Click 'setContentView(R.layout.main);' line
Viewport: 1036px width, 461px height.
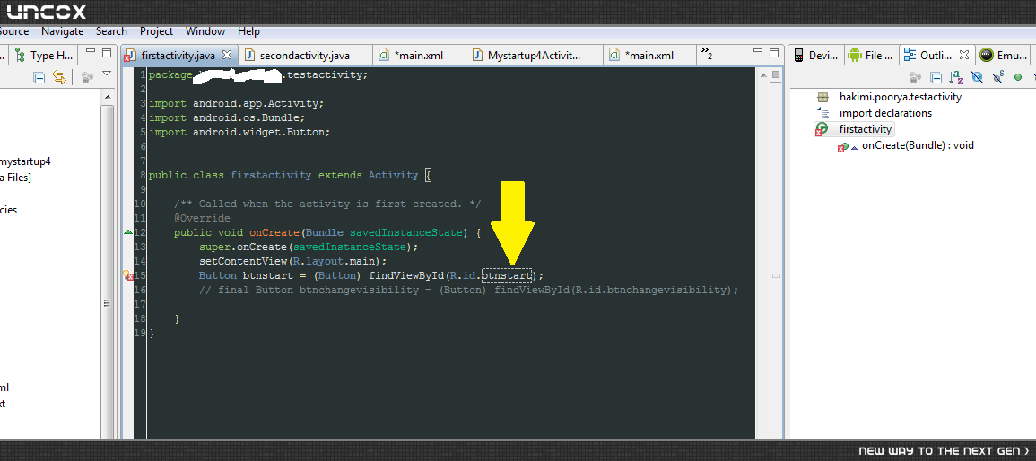tap(292, 261)
